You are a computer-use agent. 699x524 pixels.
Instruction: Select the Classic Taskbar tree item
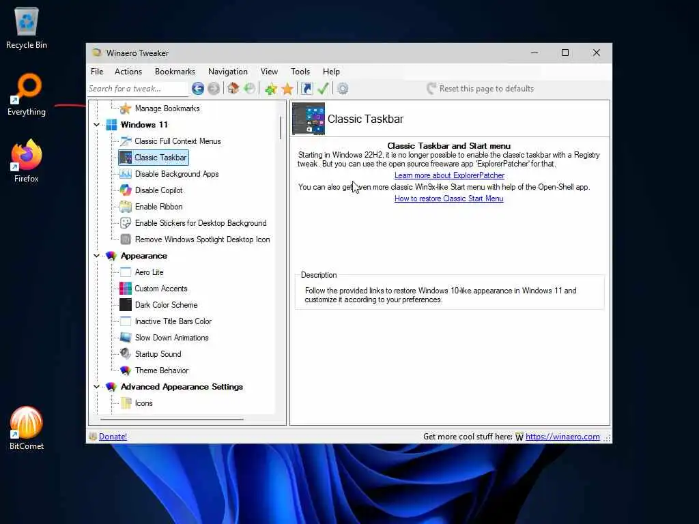[x=154, y=158]
